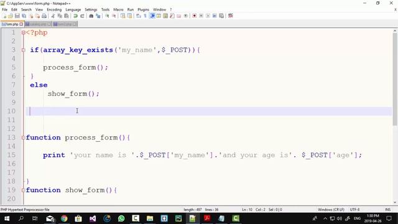398x224 pixels.
Task: Open Google Chrome from the taskbar
Action: click(64, 218)
